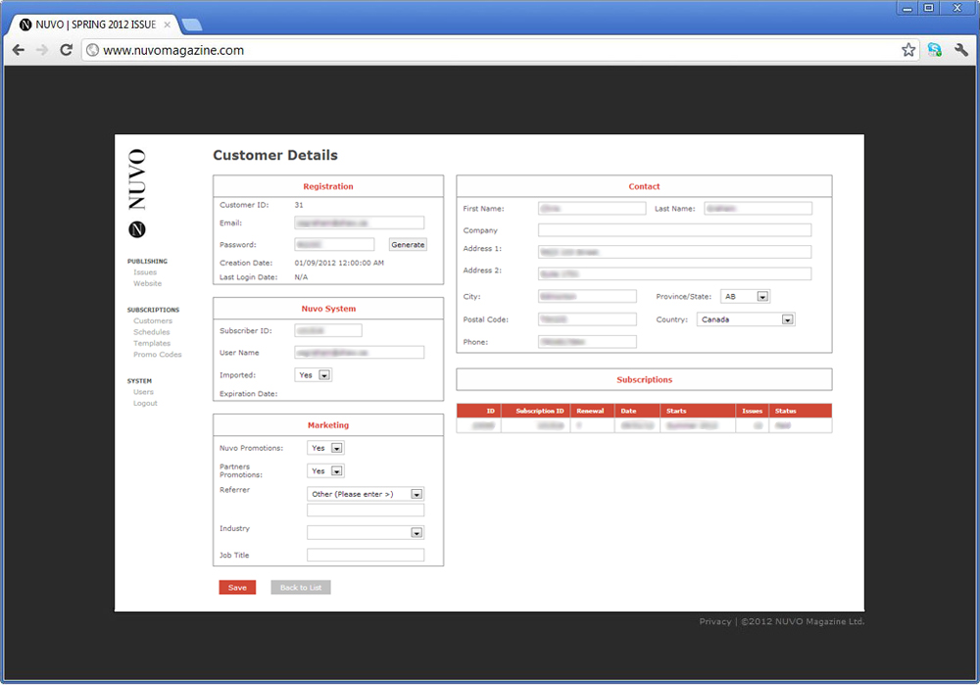
Task: Open Promo Codes in the sidebar
Action: click(x=158, y=355)
